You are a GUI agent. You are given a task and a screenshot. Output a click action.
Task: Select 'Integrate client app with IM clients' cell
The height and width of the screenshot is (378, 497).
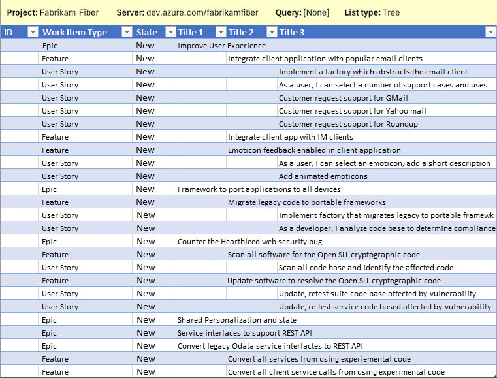(x=291, y=137)
